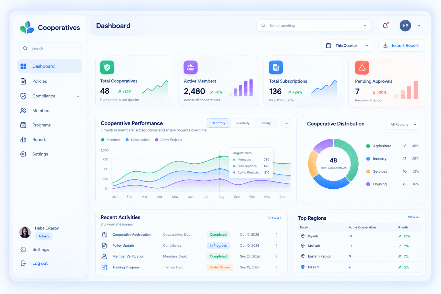441x294 pixels.
Task: Click the purple Active Members card icon
Action: (191, 67)
